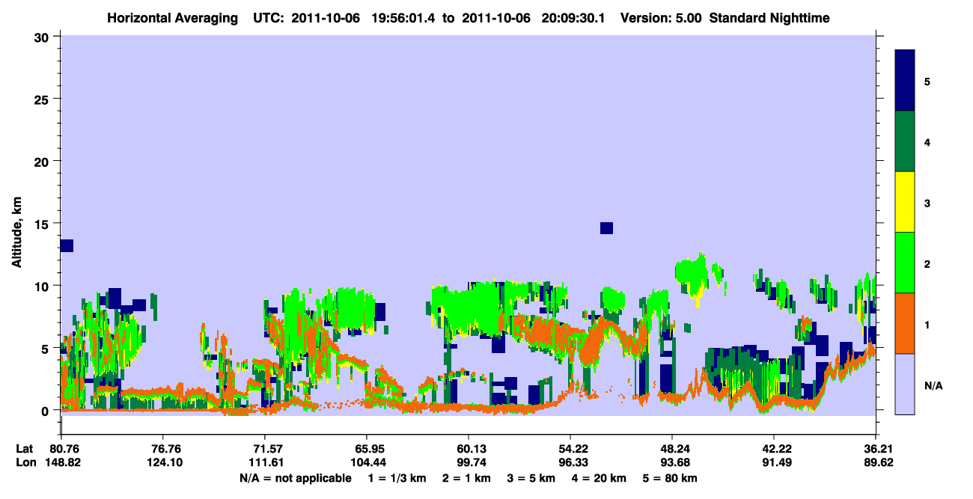Click latitude value 80.76
This screenshot has width=973, height=499.
coord(64,449)
